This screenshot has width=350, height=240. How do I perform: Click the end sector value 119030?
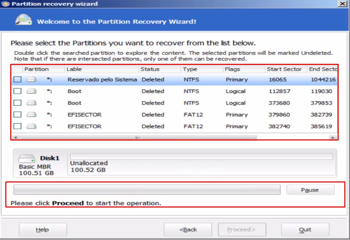pyautogui.click(x=321, y=91)
